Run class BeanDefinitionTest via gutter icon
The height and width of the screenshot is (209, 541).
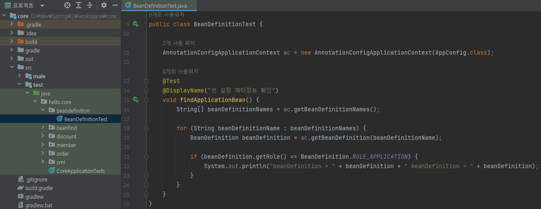tap(135, 24)
